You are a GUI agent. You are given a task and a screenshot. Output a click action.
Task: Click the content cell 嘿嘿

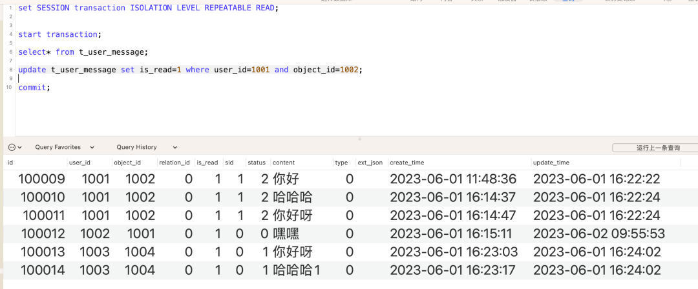[x=286, y=234]
